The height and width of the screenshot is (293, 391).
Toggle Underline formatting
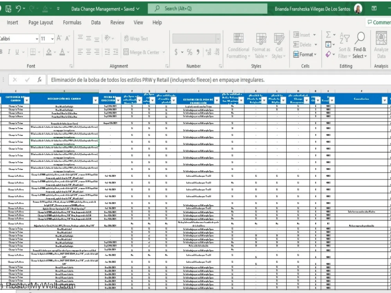17,52
